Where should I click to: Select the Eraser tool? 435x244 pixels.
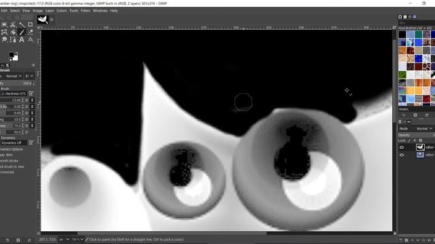30,32
